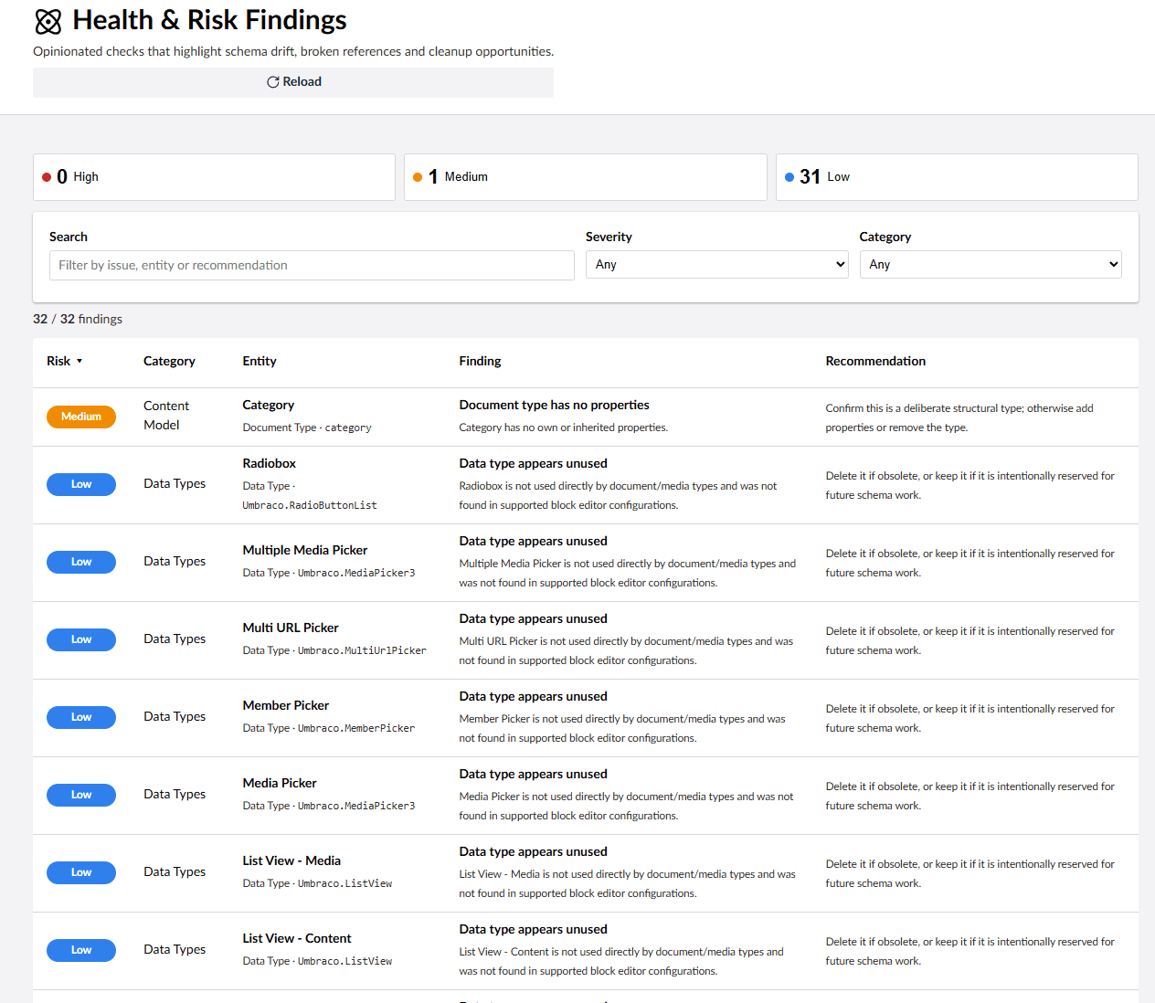Click the blue Low severity dot

tap(789, 177)
